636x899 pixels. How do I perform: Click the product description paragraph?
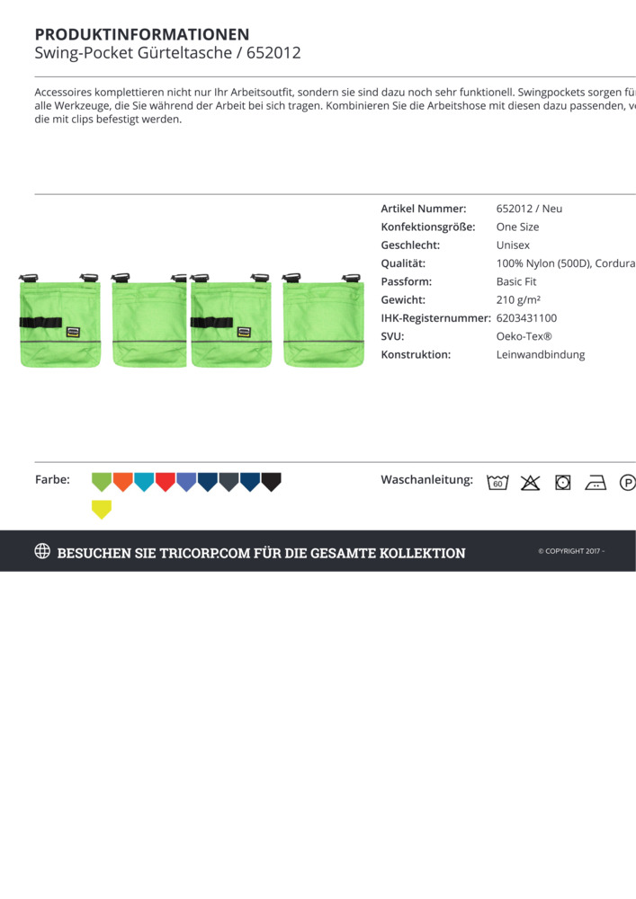[x=335, y=105]
